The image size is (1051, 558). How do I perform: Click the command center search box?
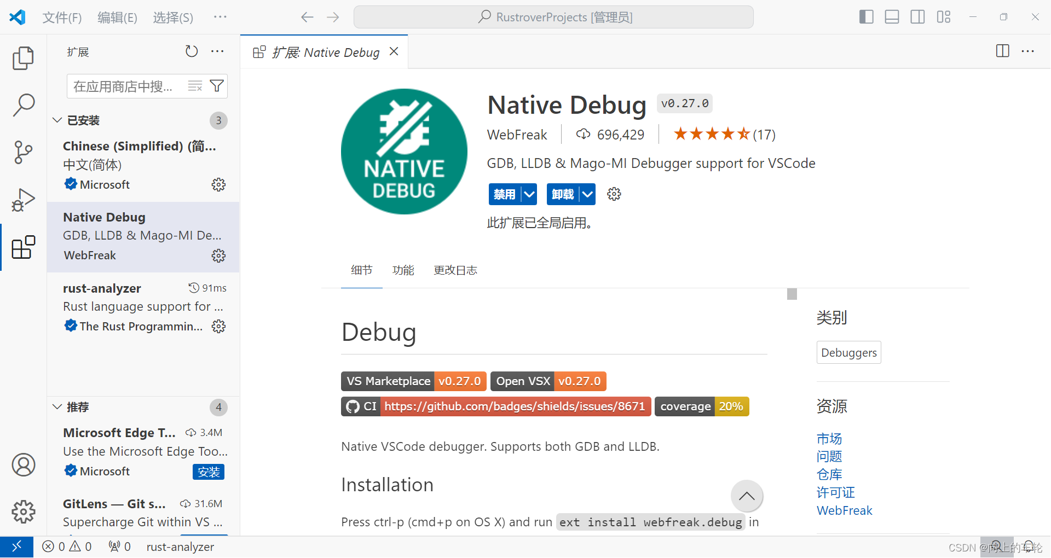coord(553,17)
